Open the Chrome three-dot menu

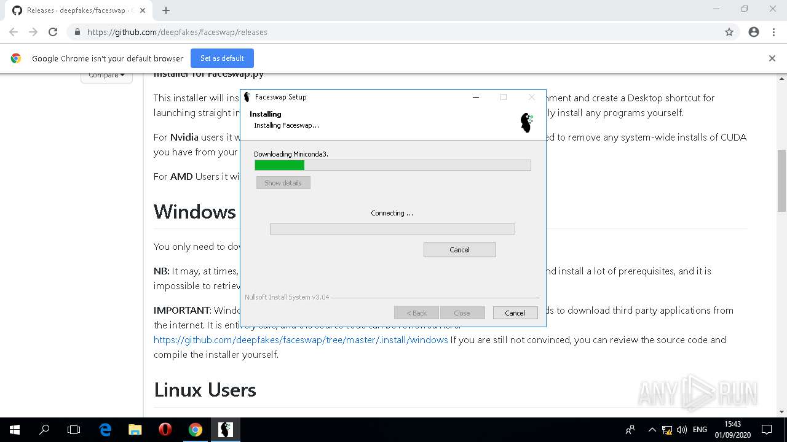click(773, 32)
